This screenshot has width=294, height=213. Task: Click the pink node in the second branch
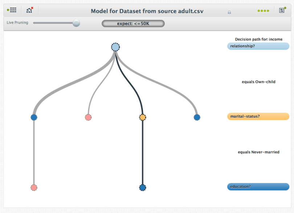pyautogui.click(x=88, y=117)
